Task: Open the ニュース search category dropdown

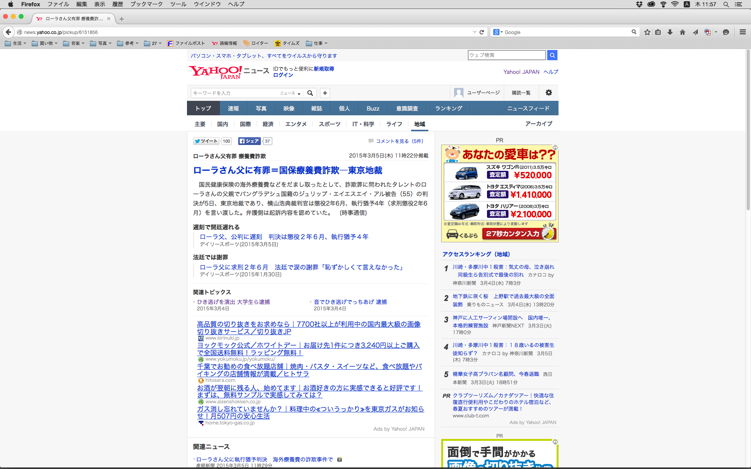Action: [290, 93]
